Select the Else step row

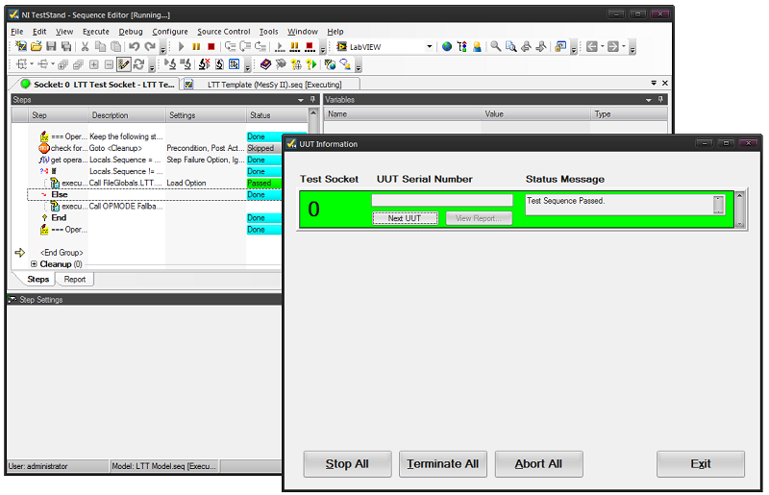point(155,195)
